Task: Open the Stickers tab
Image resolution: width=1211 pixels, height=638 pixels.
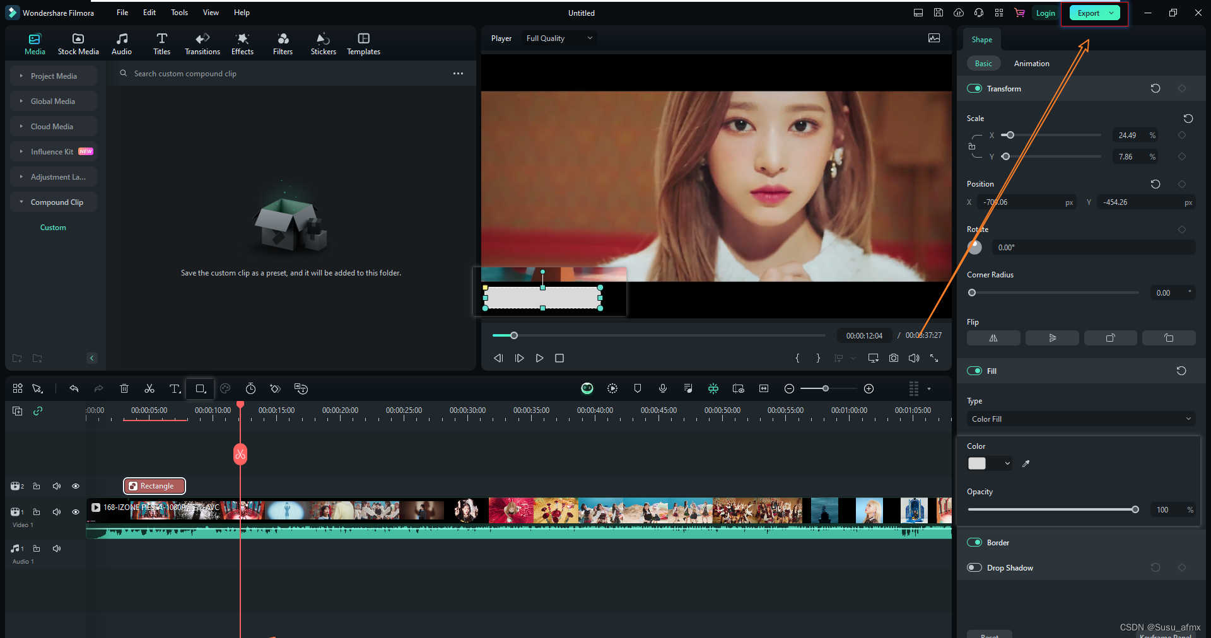Action: pos(324,44)
